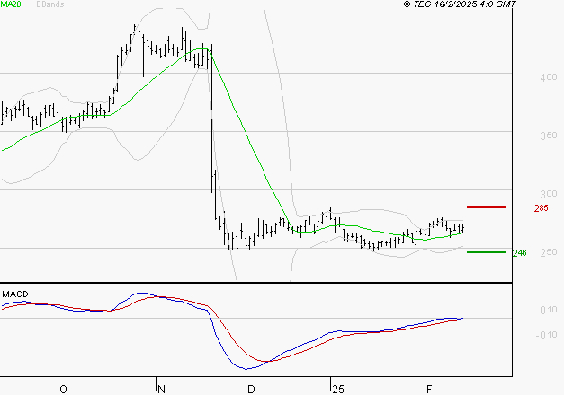Click the TEC 16/2/2025 copyright text
This screenshot has width=564, height=395.
460,4
